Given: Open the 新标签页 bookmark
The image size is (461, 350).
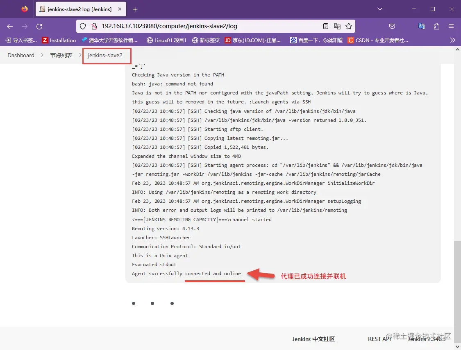Looking at the screenshot, I should (206, 40).
